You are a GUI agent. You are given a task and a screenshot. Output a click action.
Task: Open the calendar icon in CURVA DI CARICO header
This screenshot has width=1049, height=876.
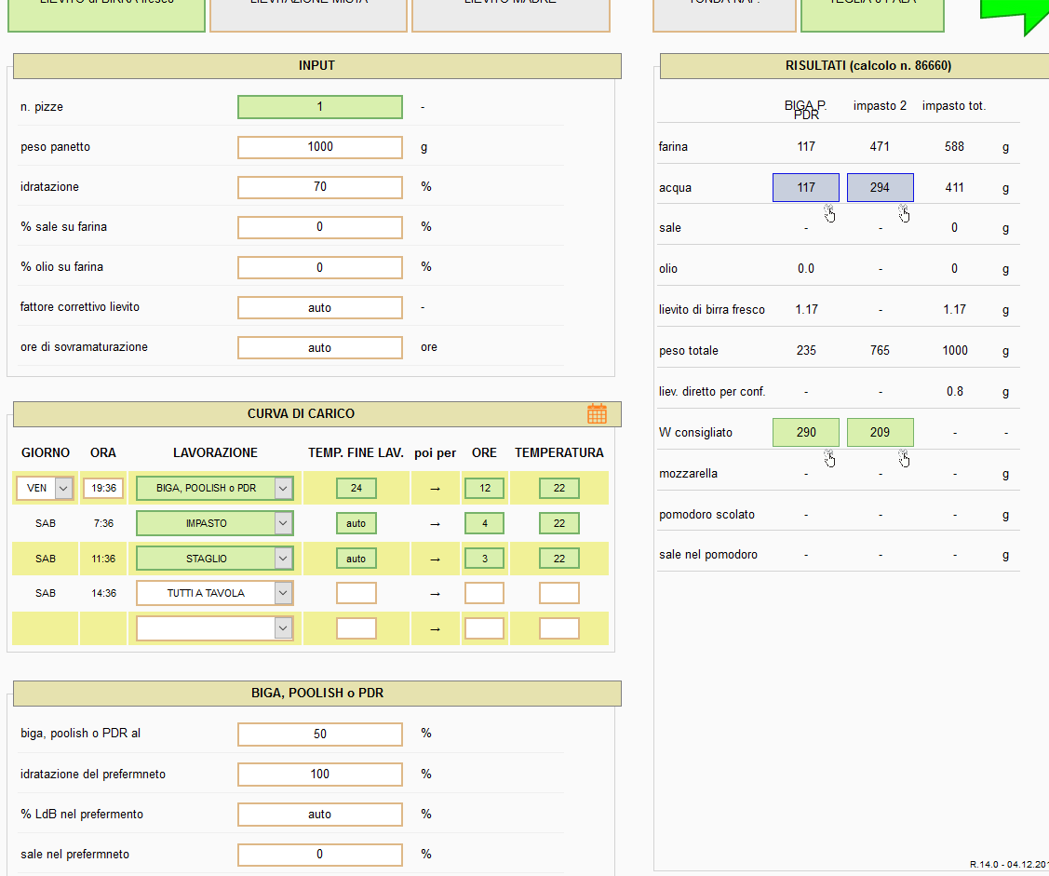597,413
